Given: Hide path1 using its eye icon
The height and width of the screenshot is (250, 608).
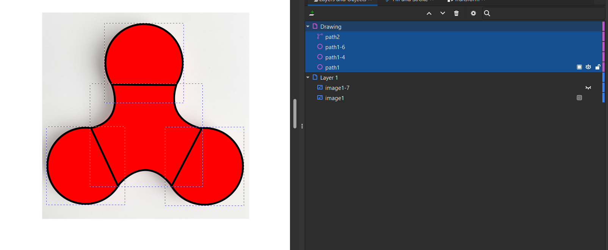Looking at the screenshot, I should coord(588,67).
